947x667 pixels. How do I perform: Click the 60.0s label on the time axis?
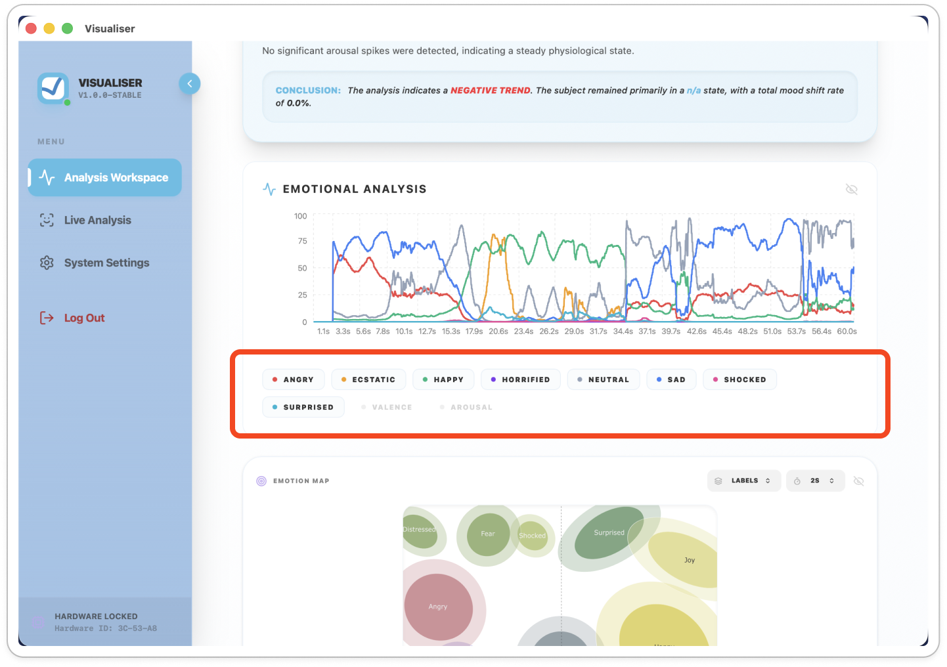(847, 332)
